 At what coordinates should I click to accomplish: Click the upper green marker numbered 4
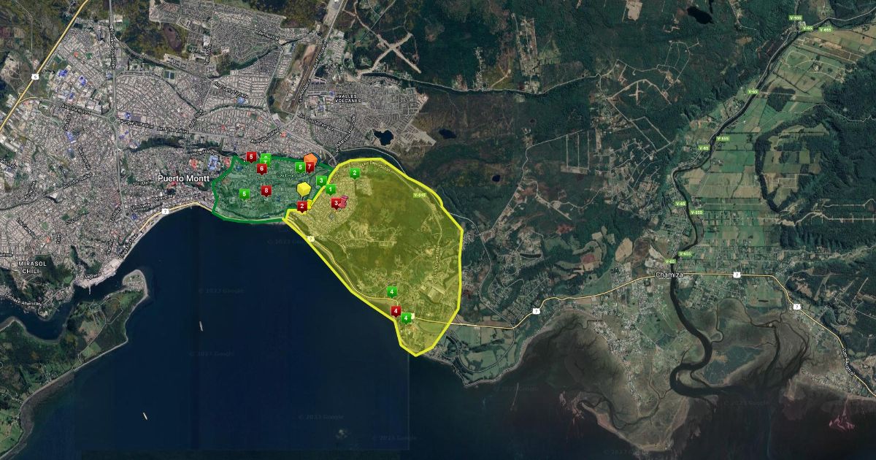coord(392,291)
